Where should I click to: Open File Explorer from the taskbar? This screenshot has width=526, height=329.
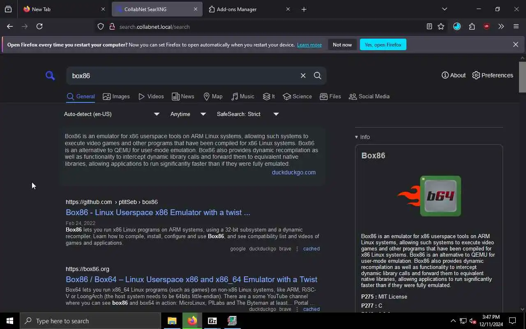[172, 321]
